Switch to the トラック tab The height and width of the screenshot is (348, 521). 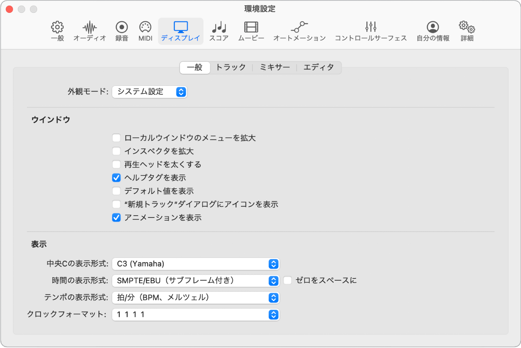231,67
